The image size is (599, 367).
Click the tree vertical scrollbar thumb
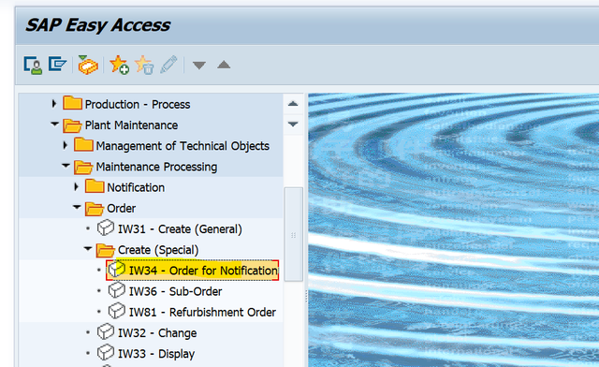tap(293, 234)
